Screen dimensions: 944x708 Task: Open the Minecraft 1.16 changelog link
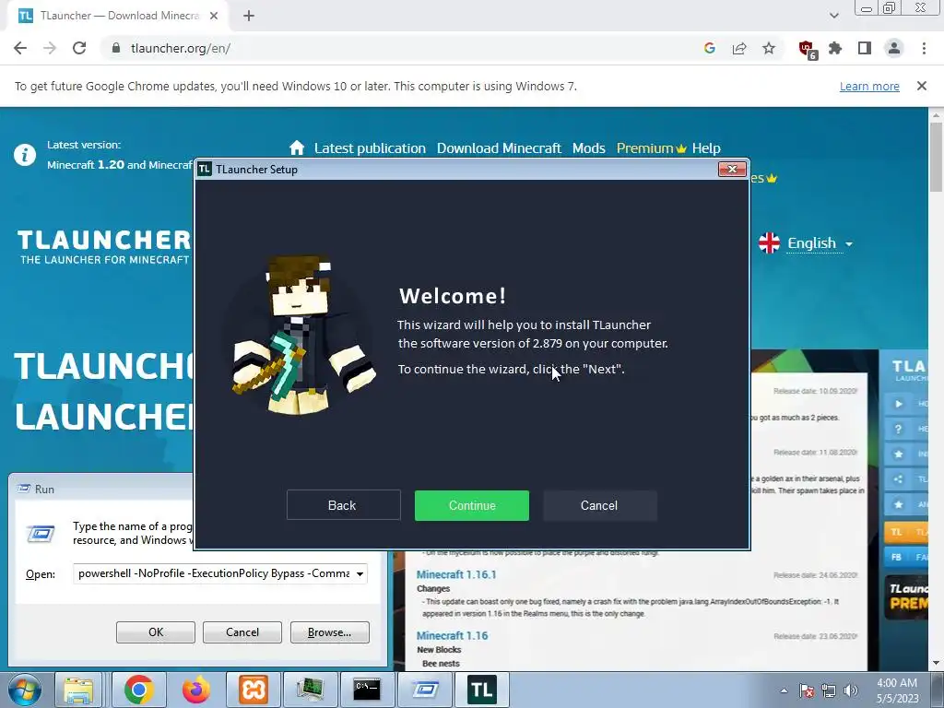click(452, 636)
